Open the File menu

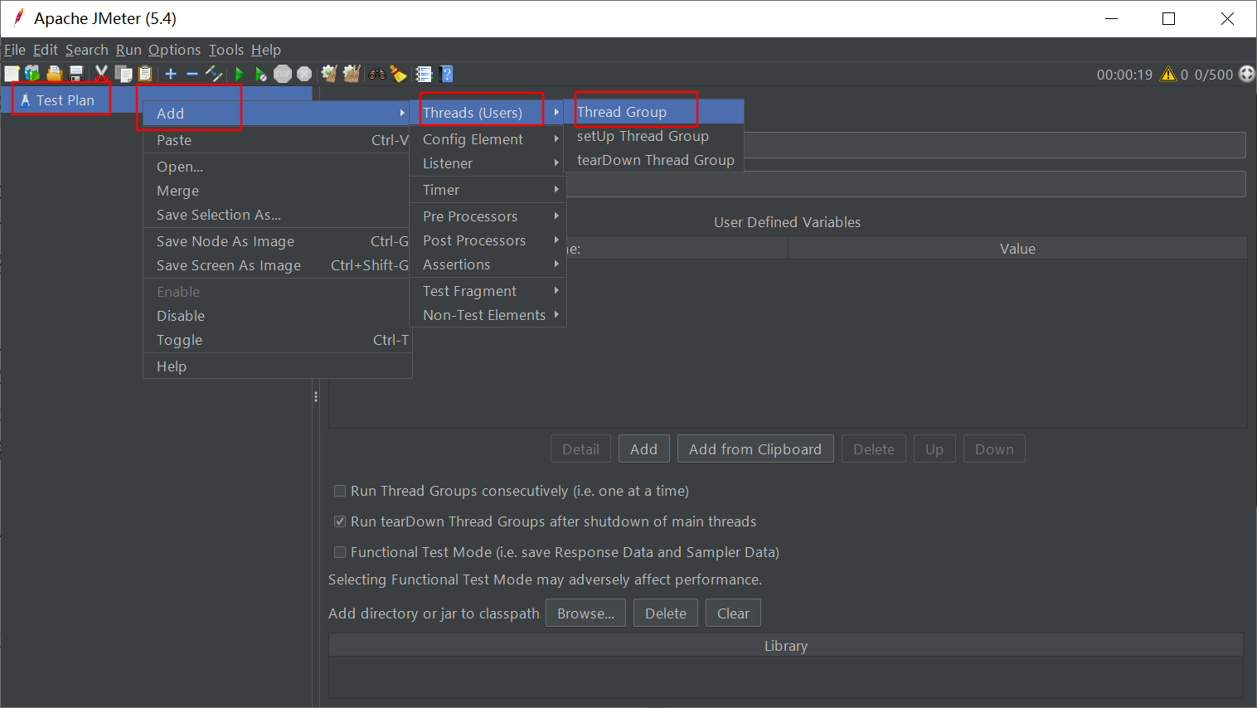15,50
